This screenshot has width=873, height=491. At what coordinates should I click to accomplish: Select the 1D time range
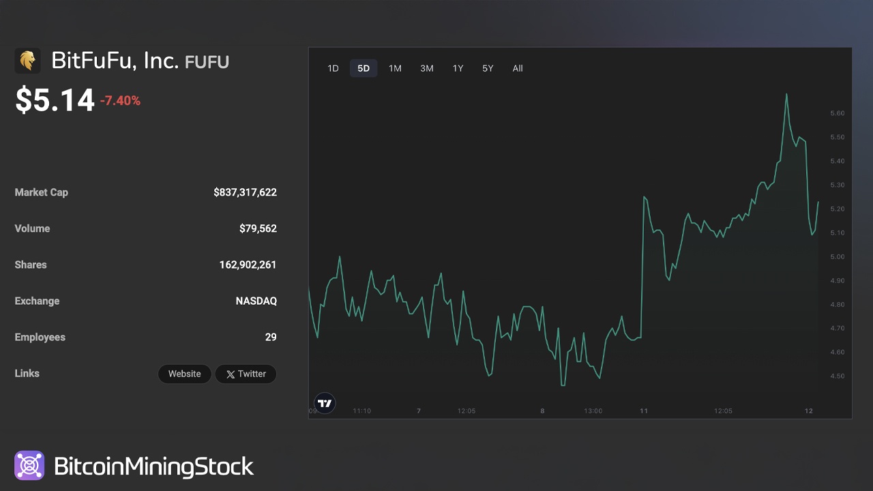tap(333, 68)
